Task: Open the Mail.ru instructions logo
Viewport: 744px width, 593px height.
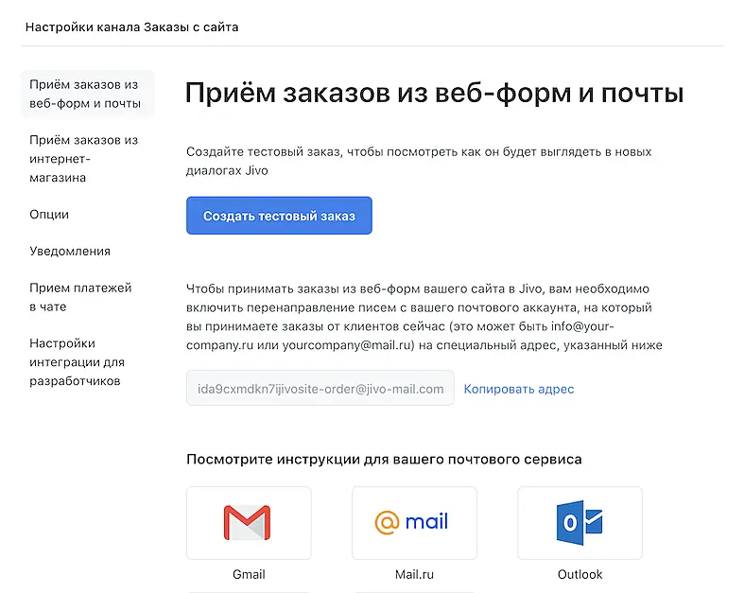Action: (x=414, y=522)
